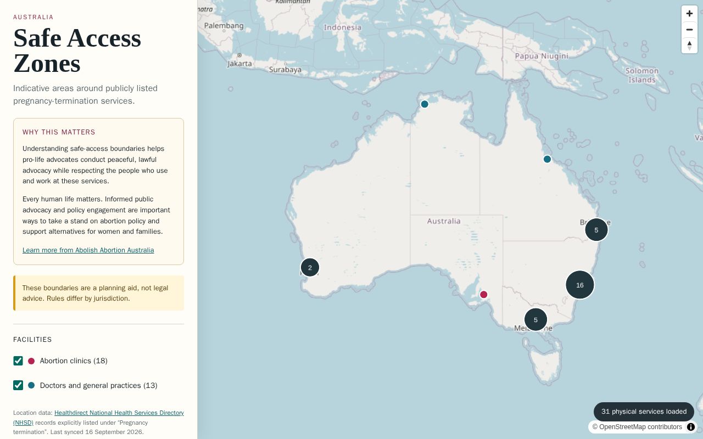Screen dimensions: 703x439
Task: Zoom out of the map
Action: tap(689, 30)
